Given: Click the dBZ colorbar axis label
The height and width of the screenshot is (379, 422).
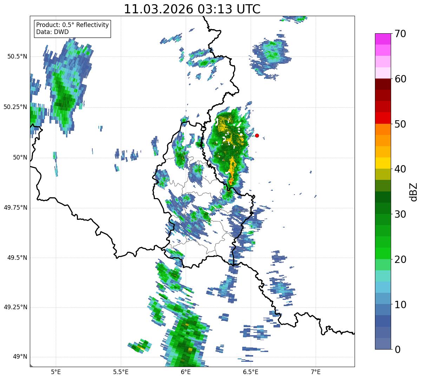Looking at the screenshot, I should click(x=414, y=191).
